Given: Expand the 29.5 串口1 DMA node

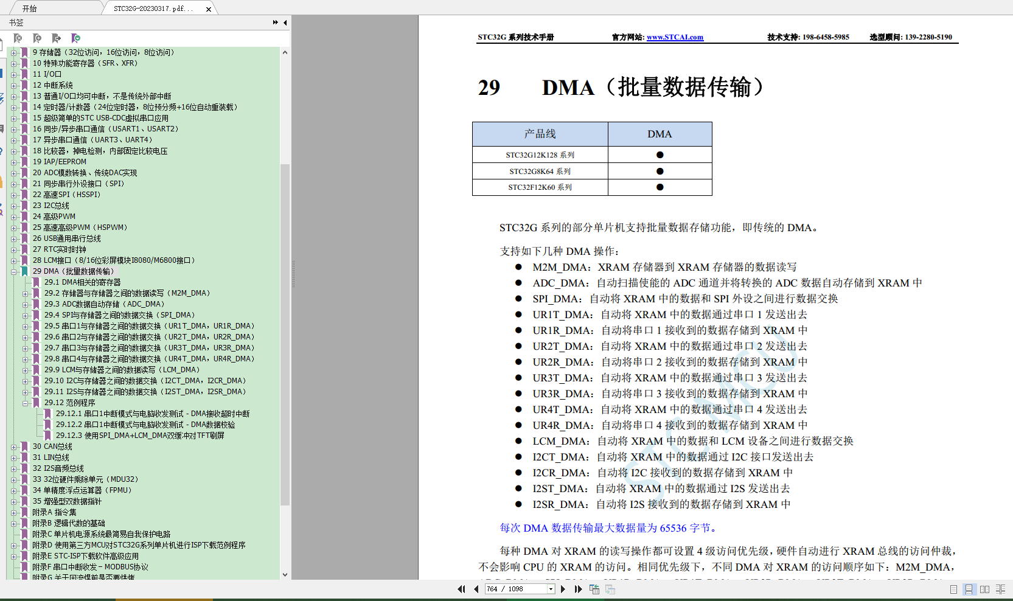Looking at the screenshot, I should click(x=26, y=326).
